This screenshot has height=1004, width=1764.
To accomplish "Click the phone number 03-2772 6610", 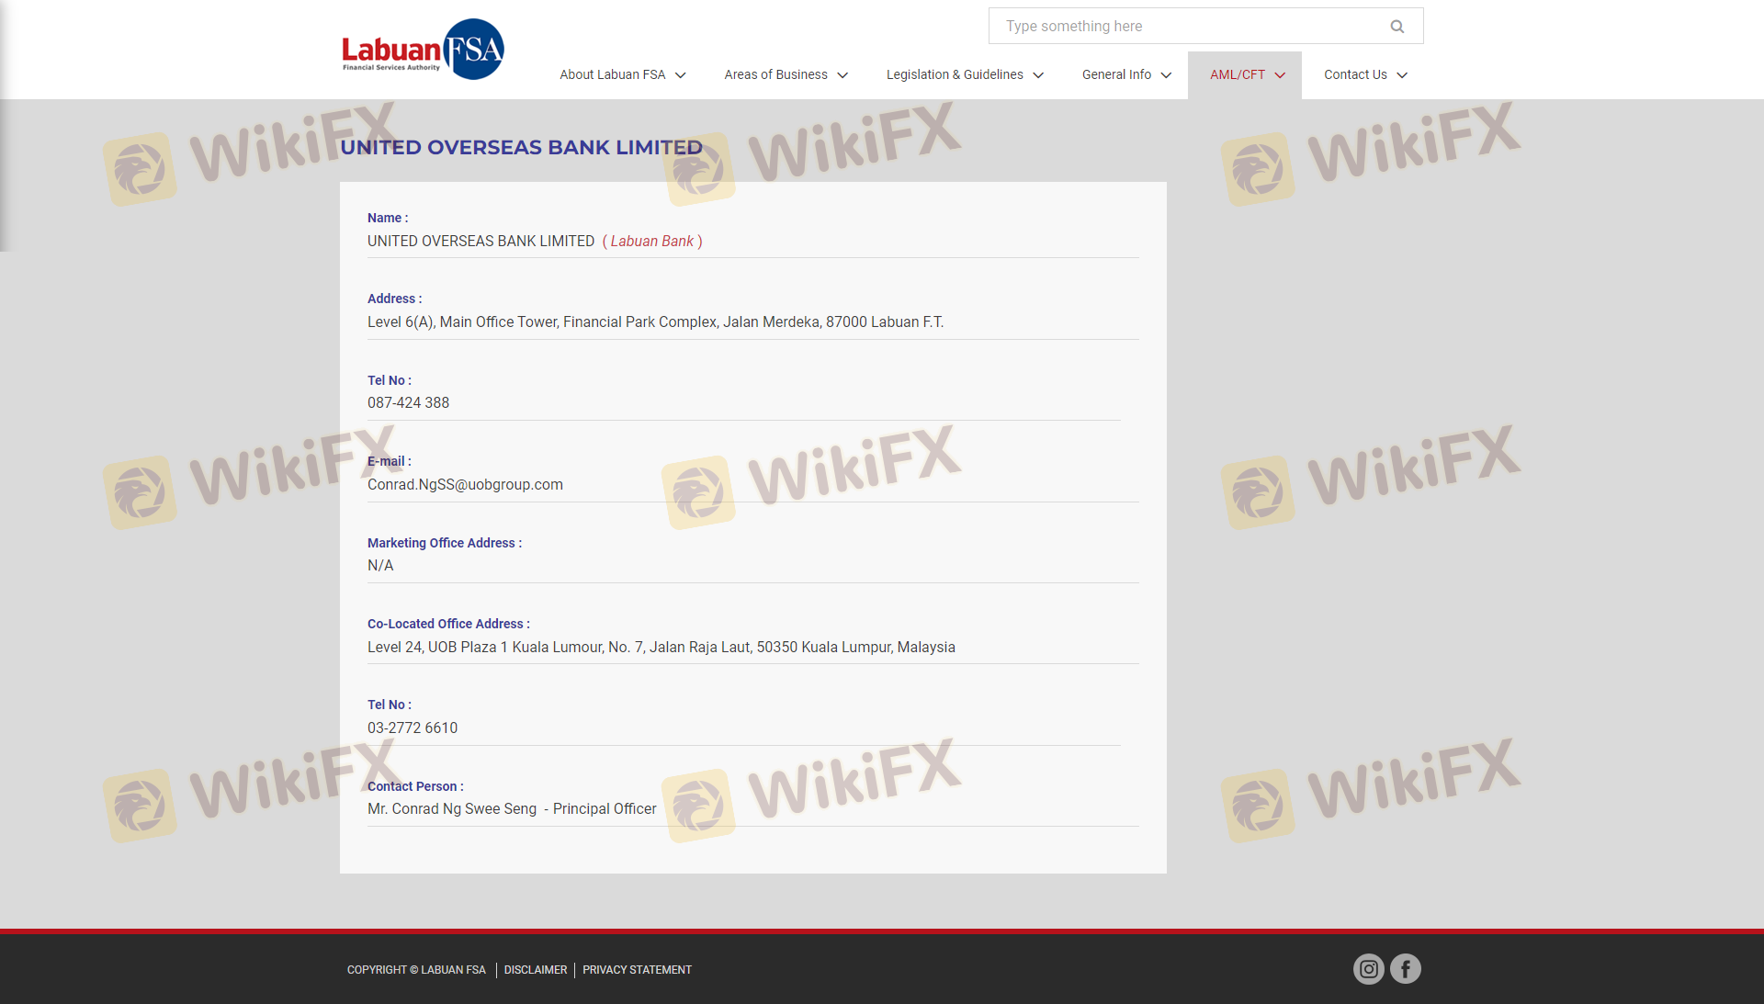I will click(413, 728).
